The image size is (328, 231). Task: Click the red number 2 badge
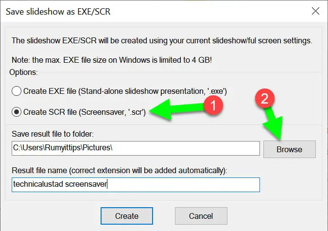[265, 99]
